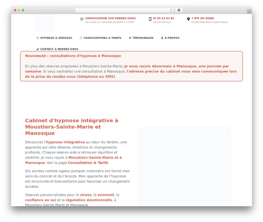Click the Dix années comme sapeur-pompier paragraph

click(77, 178)
